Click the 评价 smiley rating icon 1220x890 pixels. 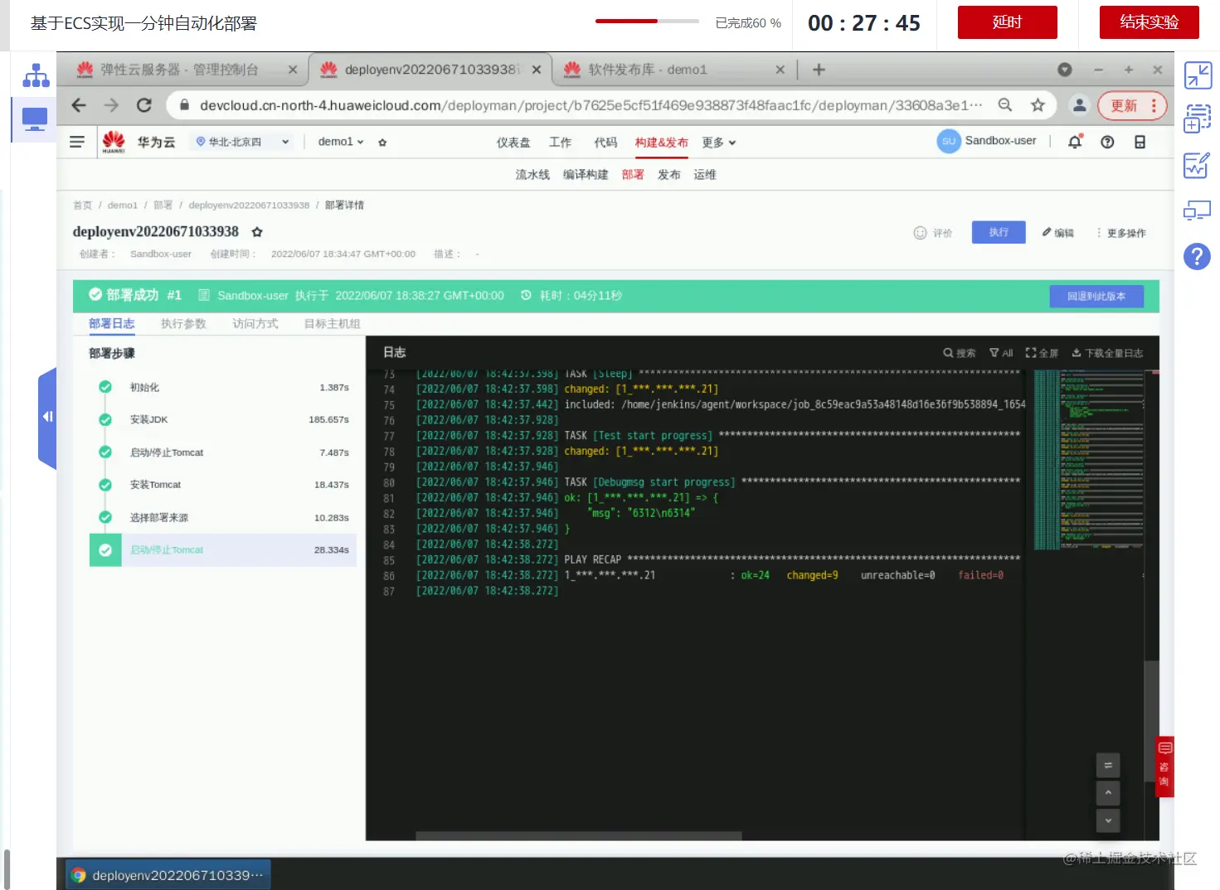[x=920, y=233]
